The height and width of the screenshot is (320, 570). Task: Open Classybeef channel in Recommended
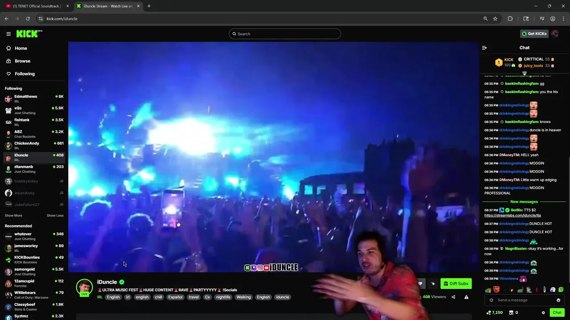(x=34, y=307)
